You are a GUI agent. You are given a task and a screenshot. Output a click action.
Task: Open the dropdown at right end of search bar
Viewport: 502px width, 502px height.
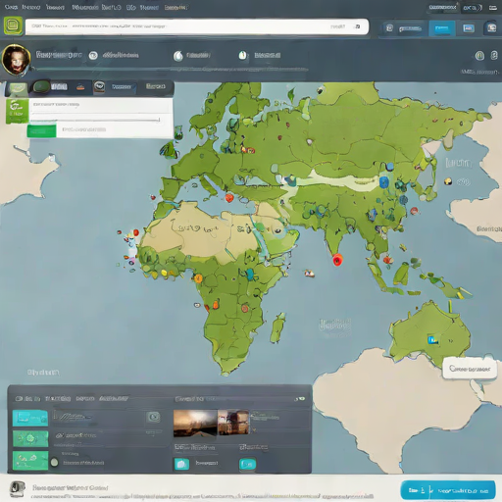pos(357,26)
